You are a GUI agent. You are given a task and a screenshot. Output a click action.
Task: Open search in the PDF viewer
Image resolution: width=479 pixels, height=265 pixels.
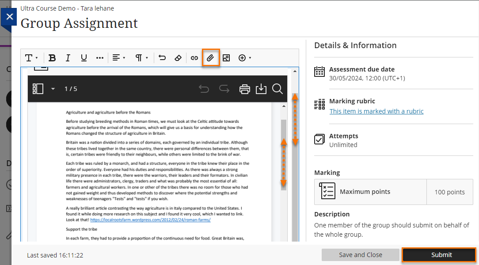tap(278, 89)
